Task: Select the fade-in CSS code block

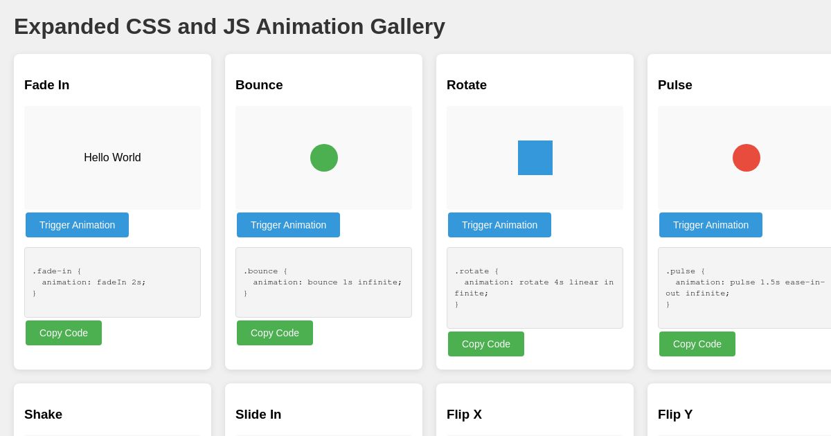Action: click(112, 282)
